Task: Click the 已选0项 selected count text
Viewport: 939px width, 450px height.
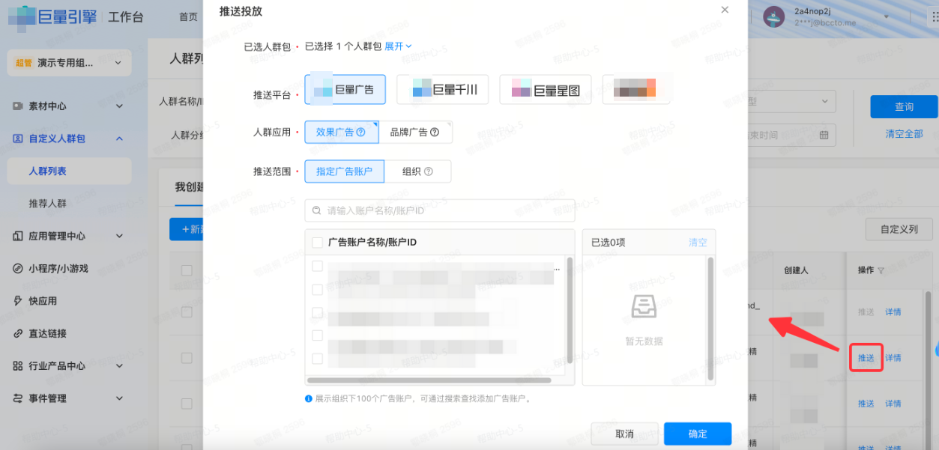Action: point(609,243)
